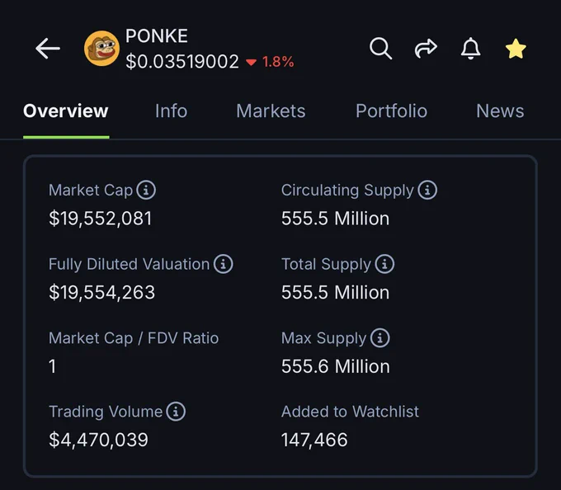Tap the share arrow icon

click(x=426, y=49)
